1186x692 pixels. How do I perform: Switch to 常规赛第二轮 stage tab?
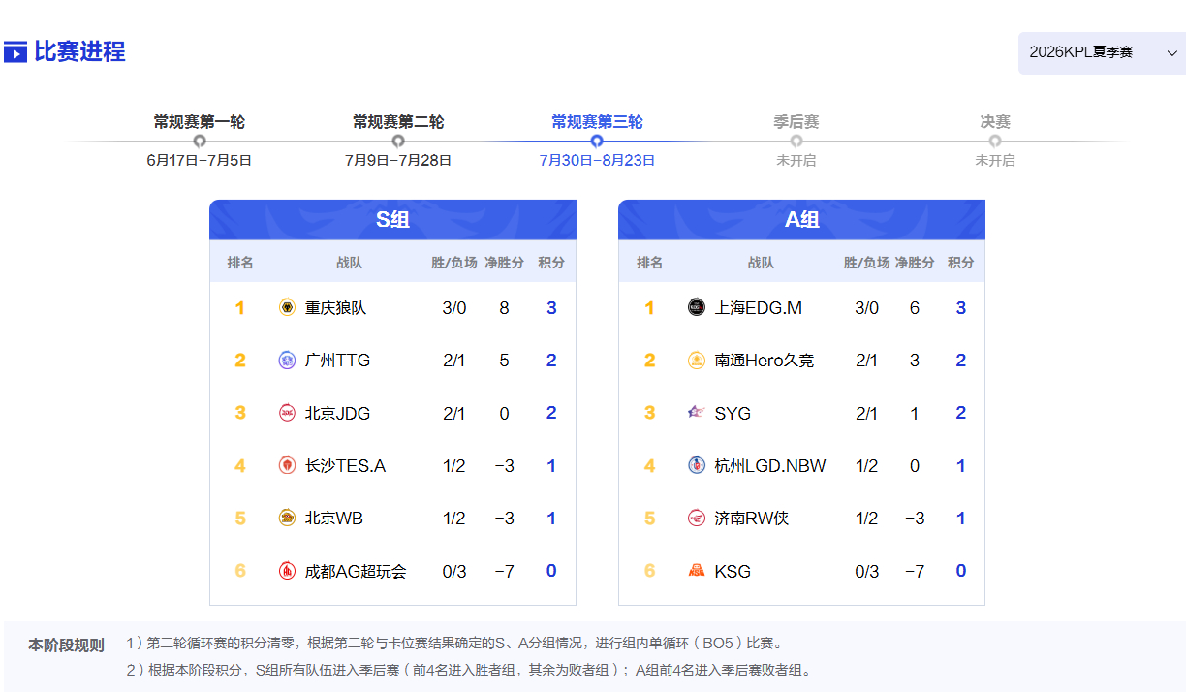pos(398,122)
